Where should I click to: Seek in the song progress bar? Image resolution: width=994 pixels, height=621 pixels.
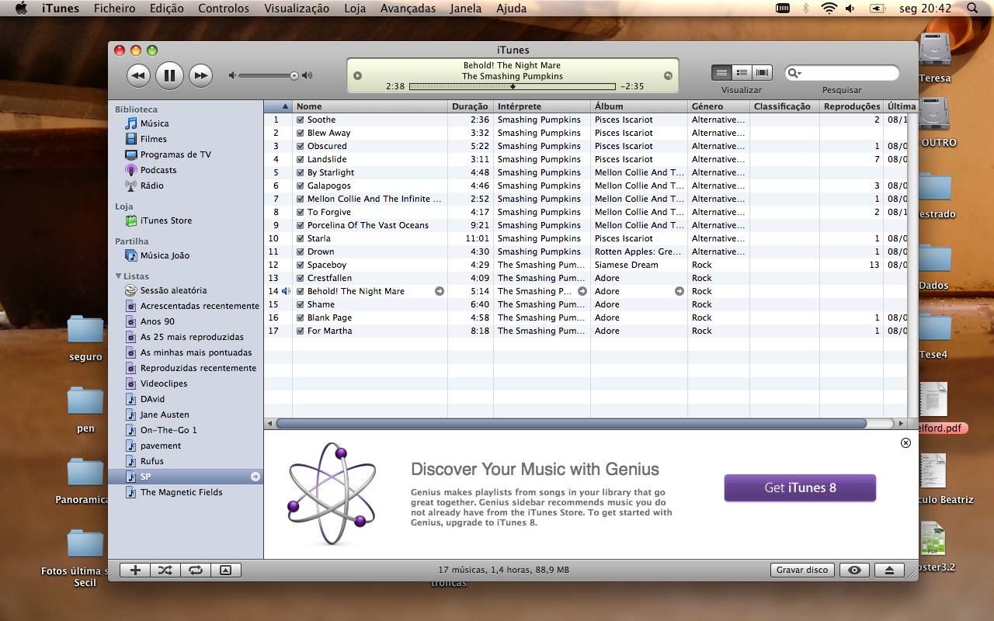click(x=513, y=86)
